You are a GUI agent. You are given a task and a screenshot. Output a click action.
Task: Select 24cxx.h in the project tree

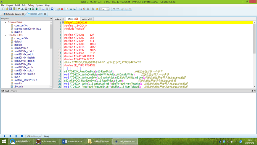tap(18, 87)
